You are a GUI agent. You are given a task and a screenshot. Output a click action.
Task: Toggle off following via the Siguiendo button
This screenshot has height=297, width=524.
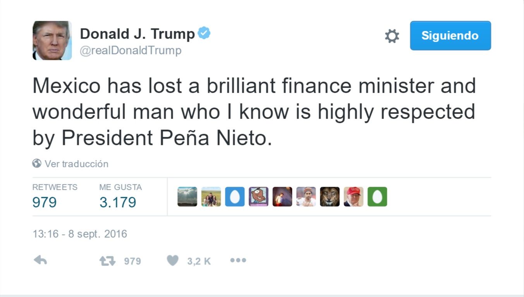click(x=450, y=36)
